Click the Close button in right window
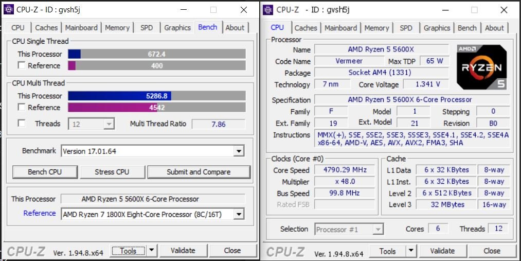Viewport: 521px width, 261px height. 492,251
